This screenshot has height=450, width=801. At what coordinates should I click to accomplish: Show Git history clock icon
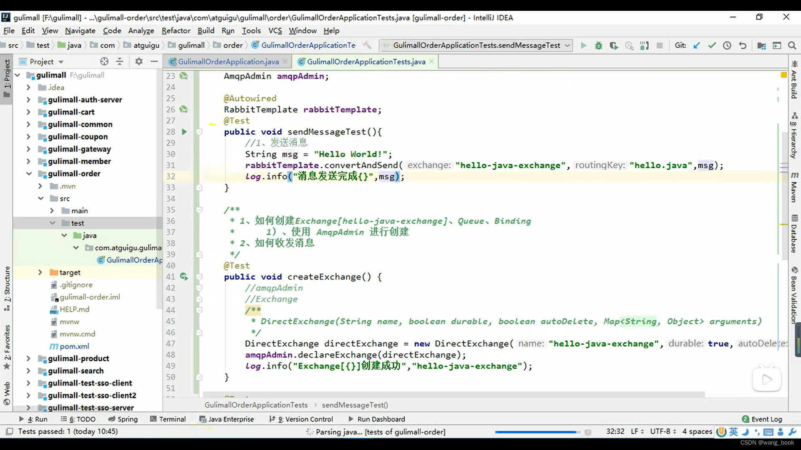[x=727, y=45]
